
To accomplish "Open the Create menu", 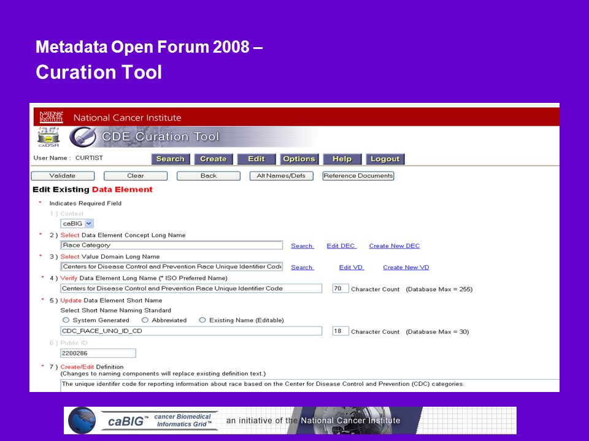I will click(214, 159).
